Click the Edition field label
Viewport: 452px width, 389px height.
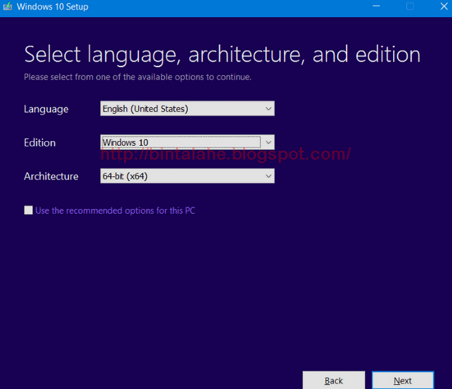pyautogui.click(x=40, y=142)
